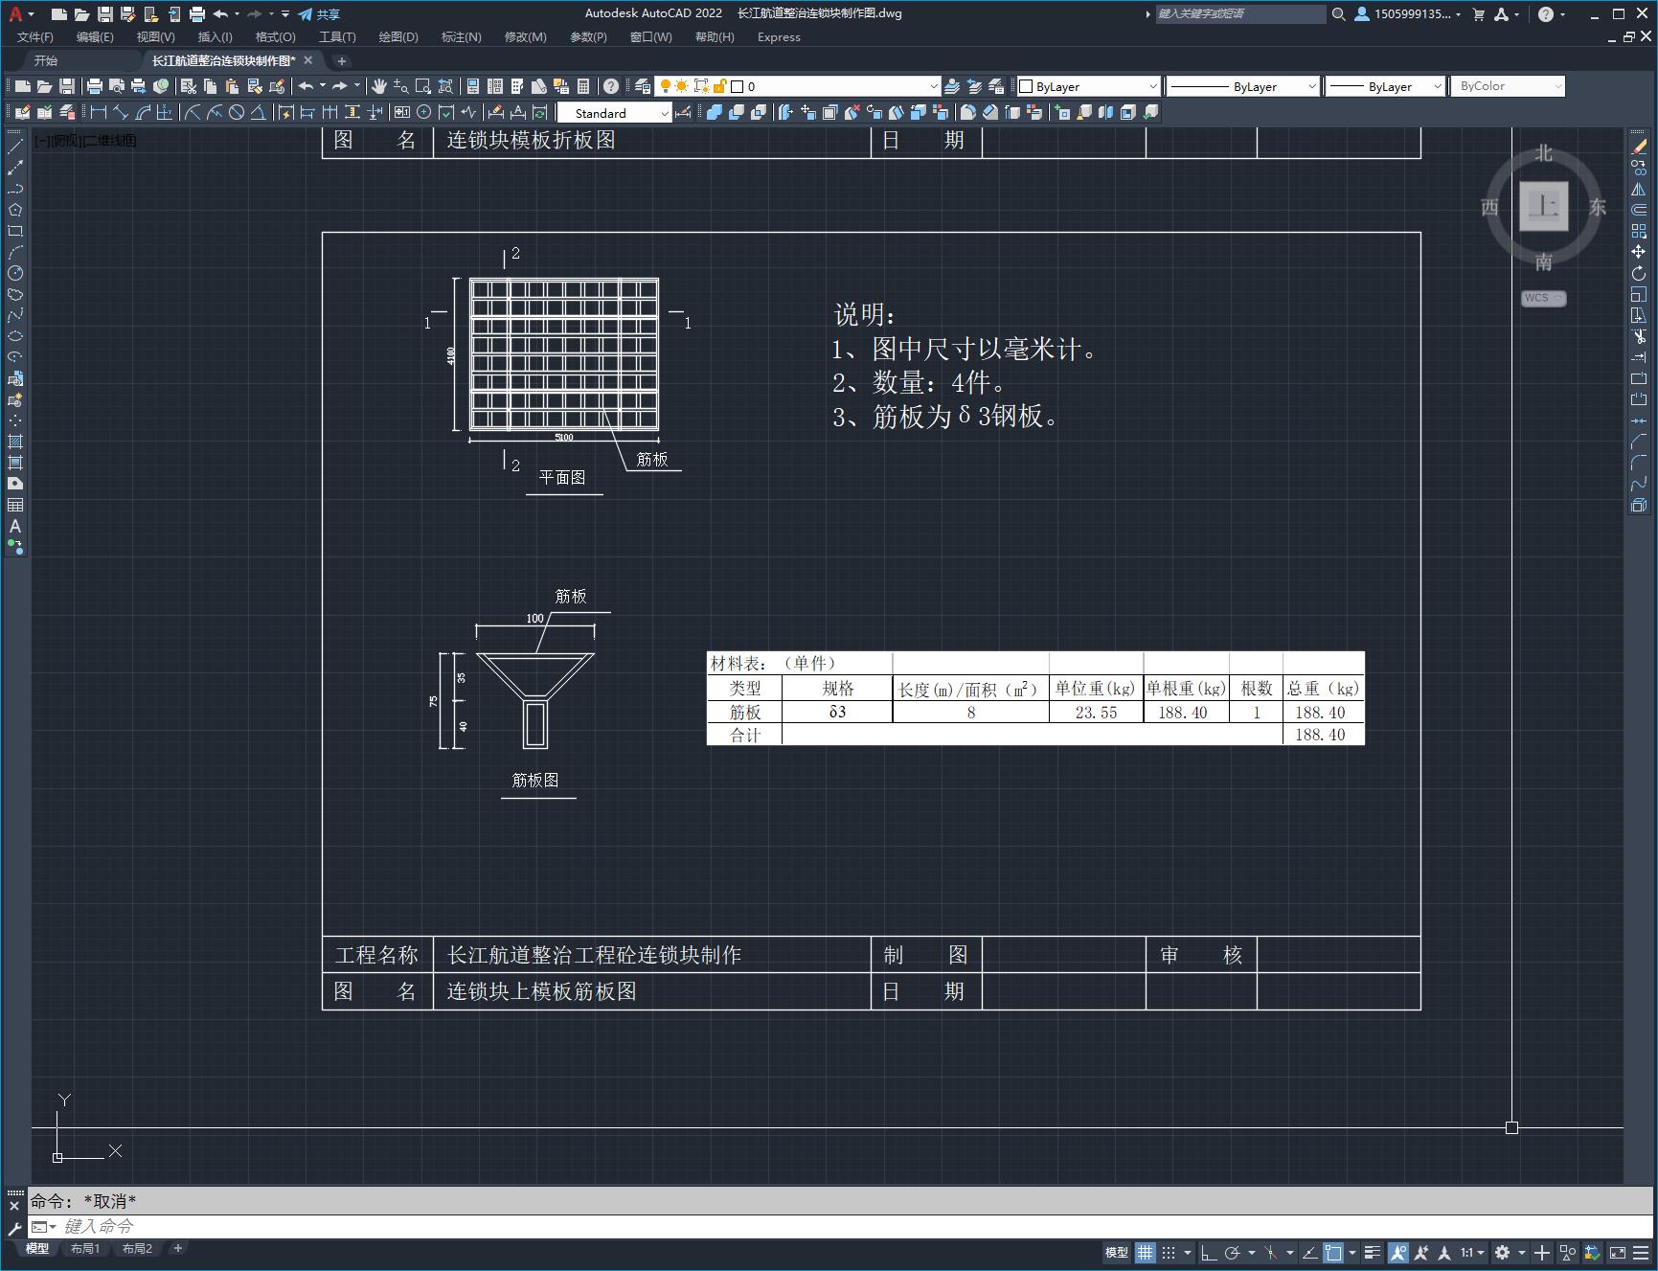Click the white color swatch beside layer 0
Viewport: 1658px width, 1271px height.
click(738, 86)
